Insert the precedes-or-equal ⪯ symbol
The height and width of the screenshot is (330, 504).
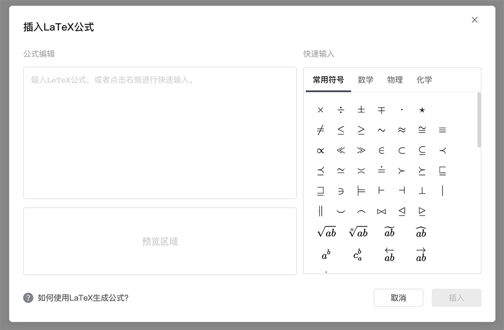click(x=320, y=171)
